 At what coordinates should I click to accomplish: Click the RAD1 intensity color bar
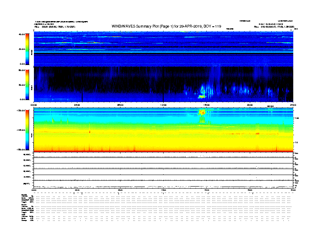[27, 85]
